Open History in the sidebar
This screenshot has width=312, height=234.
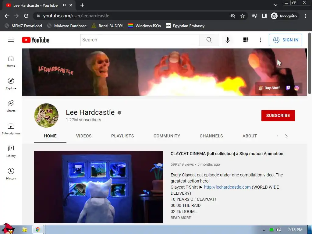point(11,174)
